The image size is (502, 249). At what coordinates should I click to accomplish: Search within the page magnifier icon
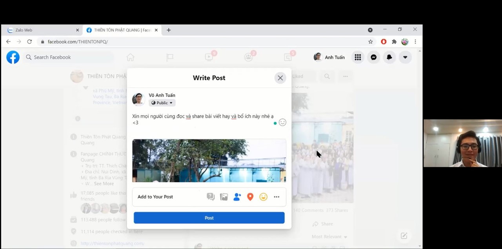(x=327, y=76)
